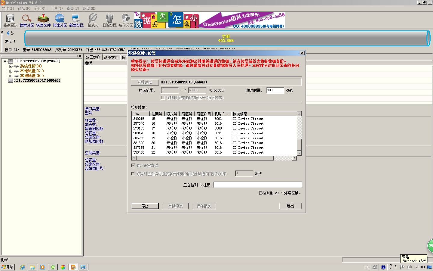Toggle 检测时报告准确的扇区号 checkbox
The height and width of the screenshot is (271, 433).
pyautogui.click(x=163, y=98)
